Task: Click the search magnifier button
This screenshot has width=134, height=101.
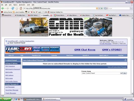Action: (x=131, y=8)
